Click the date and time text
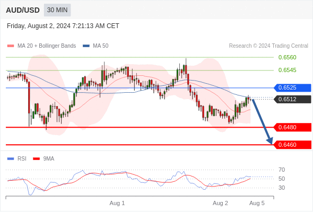The height and width of the screenshot is (212, 313). click(x=63, y=26)
